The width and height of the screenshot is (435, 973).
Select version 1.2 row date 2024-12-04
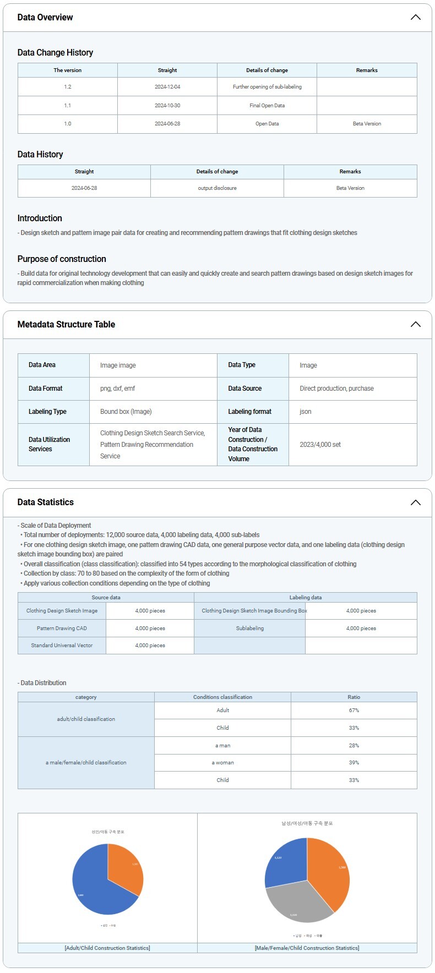coord(167,87)
